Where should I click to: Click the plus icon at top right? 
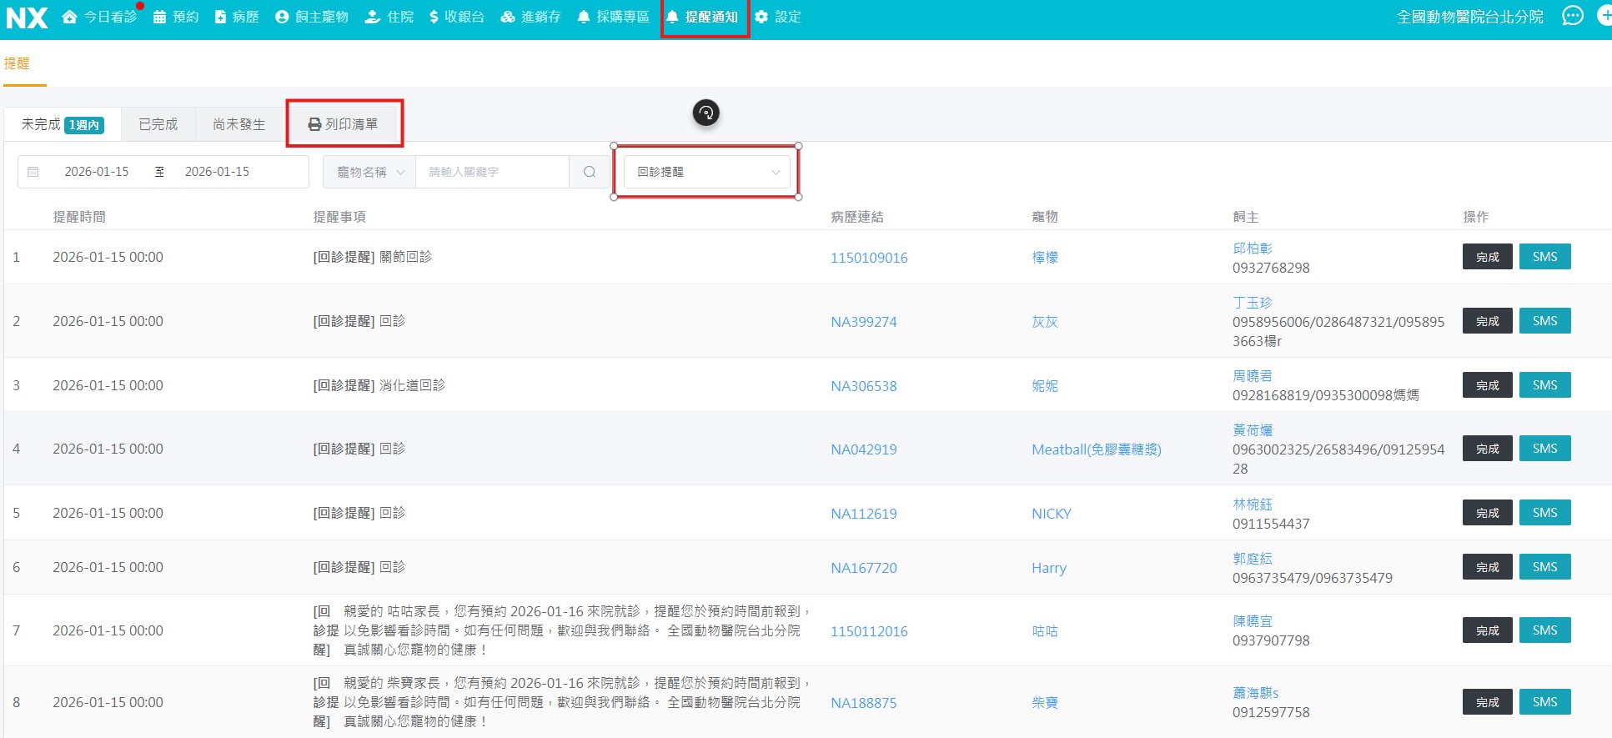coord(1604,17)
